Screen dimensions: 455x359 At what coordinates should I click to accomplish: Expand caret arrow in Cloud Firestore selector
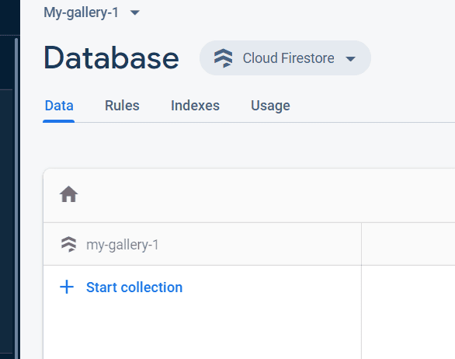(x=350, y=59)
